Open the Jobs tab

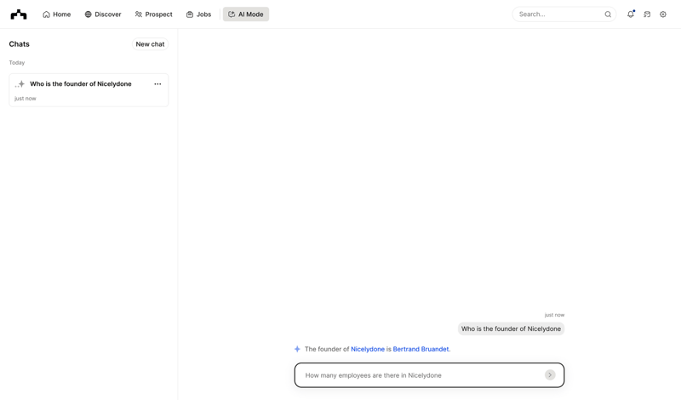click(198, 14)
